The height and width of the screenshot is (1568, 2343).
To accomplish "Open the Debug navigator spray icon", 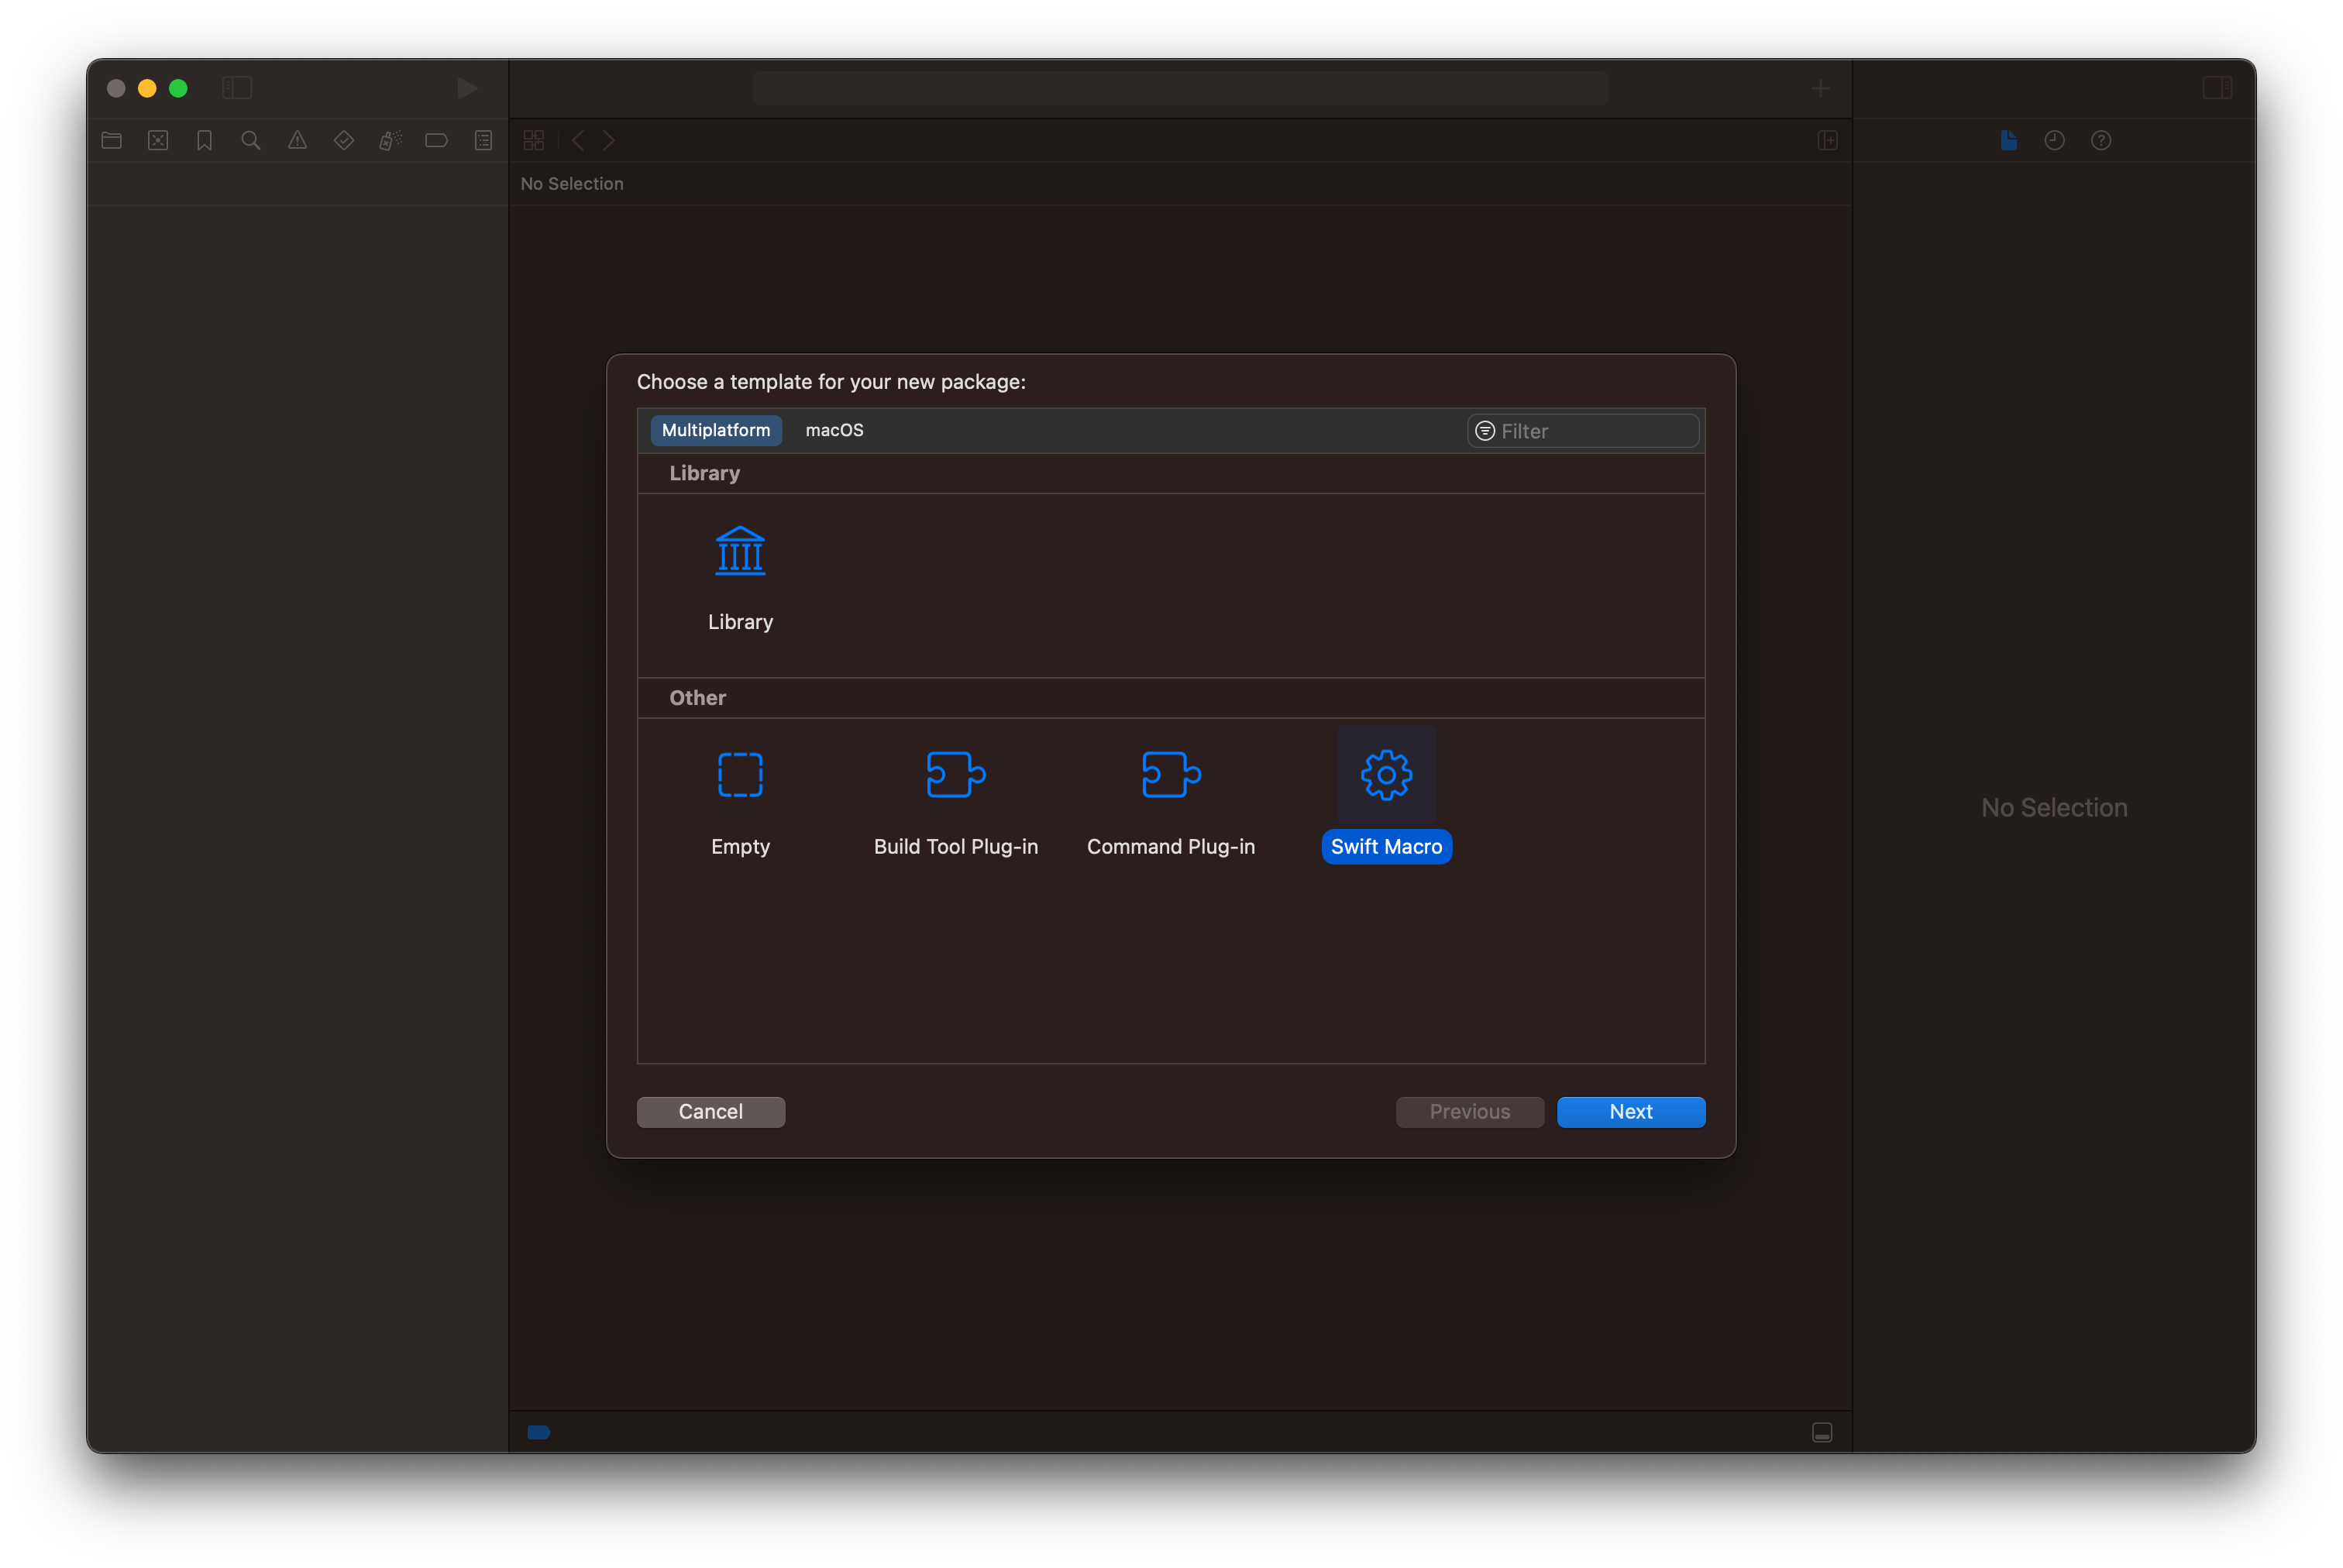I will pyautogui.click(x=390, y=140).
